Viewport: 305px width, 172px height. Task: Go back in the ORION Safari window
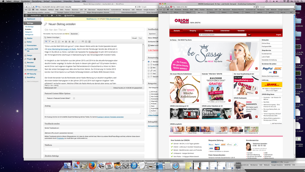(x=161, y=7)
